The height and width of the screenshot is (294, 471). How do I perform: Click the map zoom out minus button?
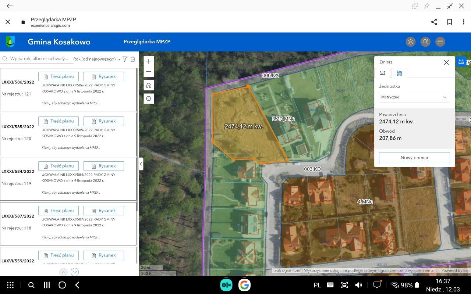tap(149, 72)
